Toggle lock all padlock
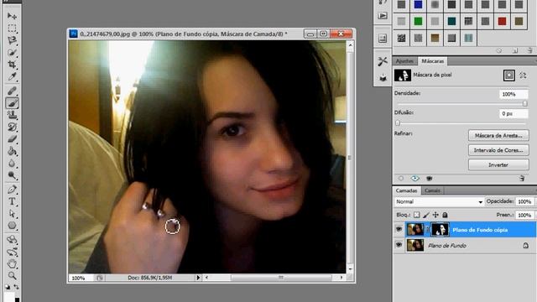Viewport: 537px width, 302px height. (x=445, y=215)
